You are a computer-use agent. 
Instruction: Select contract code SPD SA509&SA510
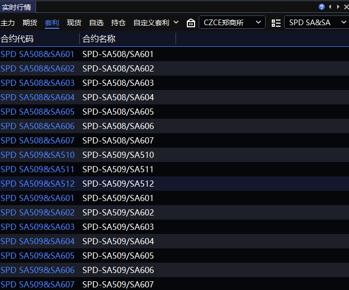38,155
